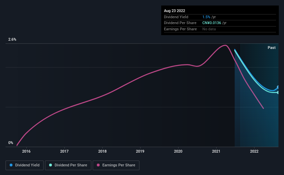This screenshot has height=175, width=284.
Task: Select the 2022 label on the time axis
Action: [x=254, y=151]
